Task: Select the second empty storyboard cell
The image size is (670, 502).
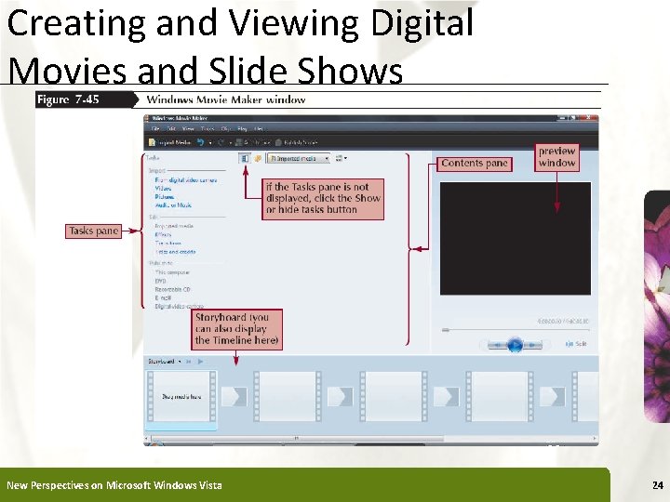Action: (x=288, y=397)
